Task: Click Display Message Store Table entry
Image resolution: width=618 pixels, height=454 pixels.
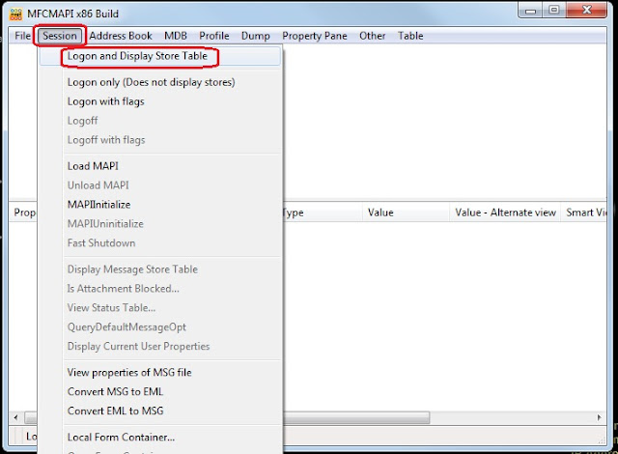Action: pos(160,270)
